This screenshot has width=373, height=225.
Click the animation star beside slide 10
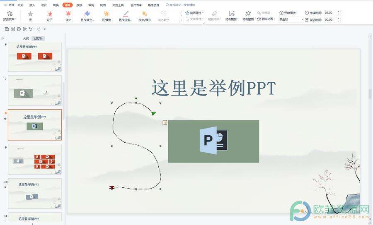coord(5,187)
